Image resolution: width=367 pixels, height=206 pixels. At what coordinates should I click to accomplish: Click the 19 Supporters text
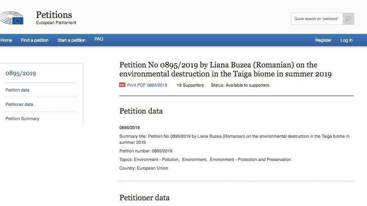(190, 85)
